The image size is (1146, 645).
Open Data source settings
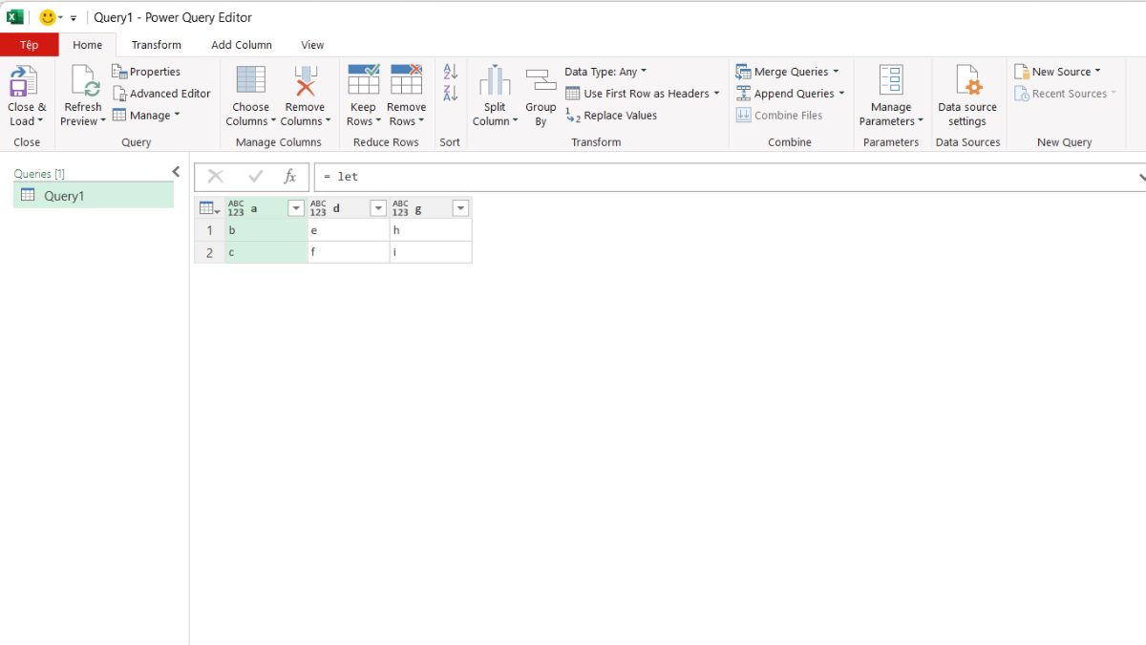pyautogui.click(x=967, y=97)
